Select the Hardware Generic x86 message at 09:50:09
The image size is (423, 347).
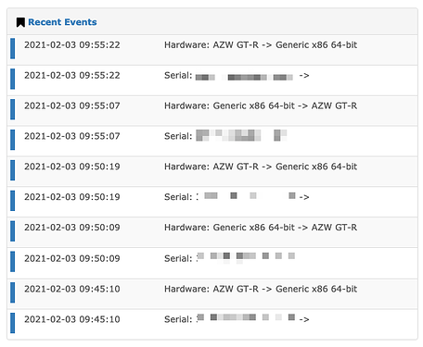pyautogui.click(x=261, y=228)
